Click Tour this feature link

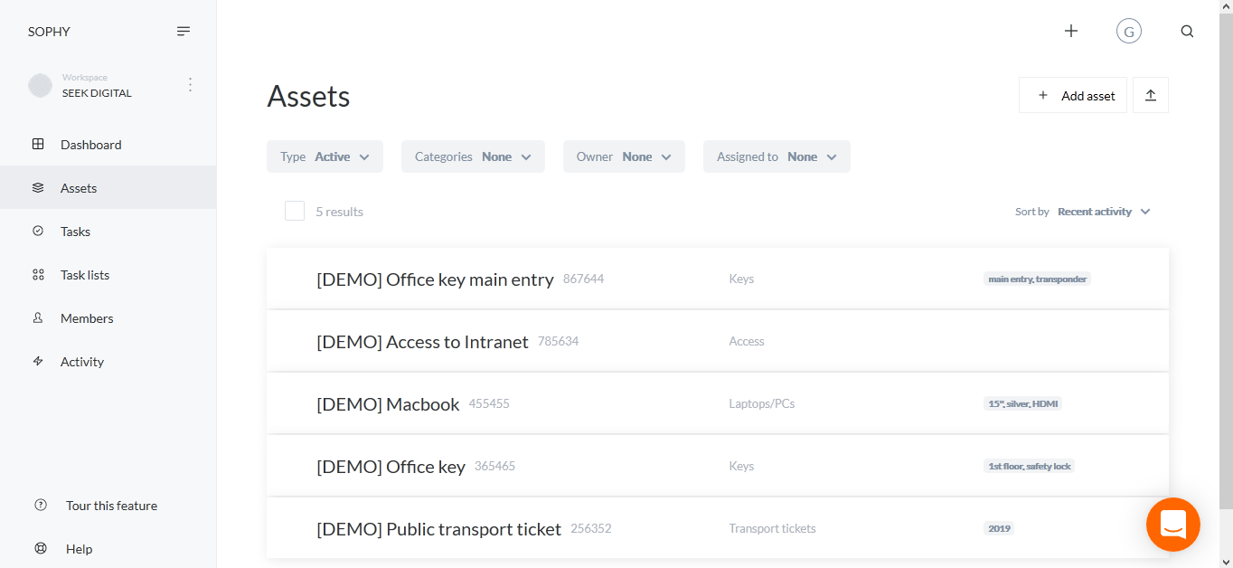(111, 506)
